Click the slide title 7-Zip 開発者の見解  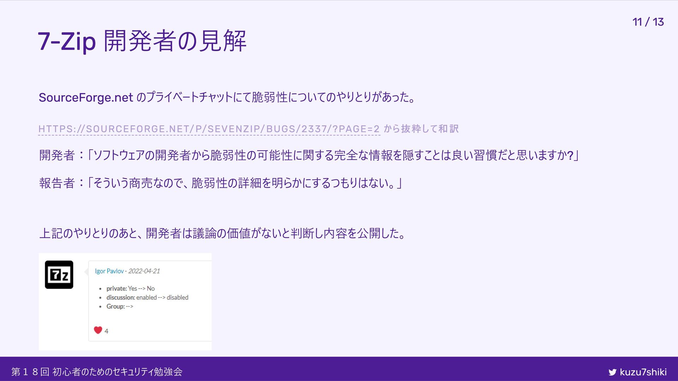[x=142, y=41]
